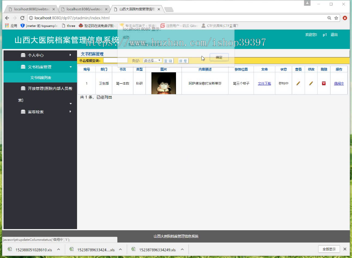Click the edit pencil icon under 修改
The width and height of the screenshot is (352, 258).
click(x=311, y=83)
